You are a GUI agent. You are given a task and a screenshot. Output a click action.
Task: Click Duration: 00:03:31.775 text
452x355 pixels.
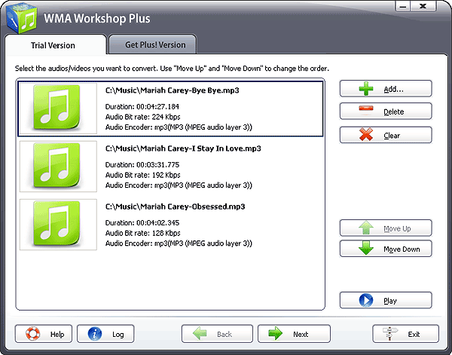coord(142,164)
